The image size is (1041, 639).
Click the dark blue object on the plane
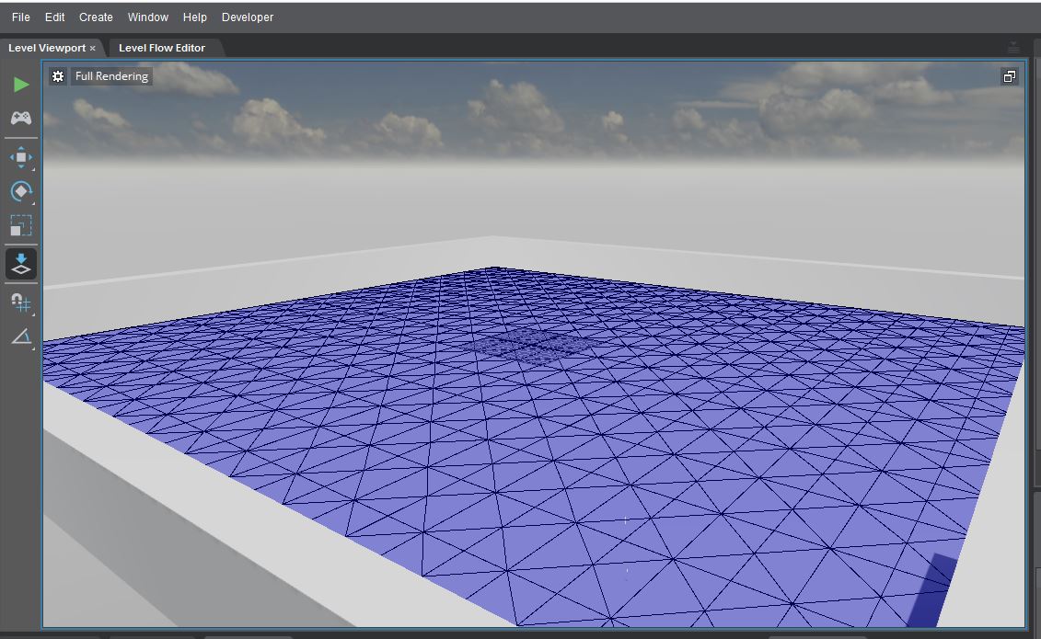point(932,590)
